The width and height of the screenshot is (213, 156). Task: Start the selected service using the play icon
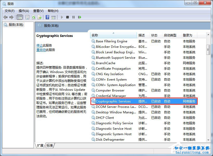(x=62, y=17)
